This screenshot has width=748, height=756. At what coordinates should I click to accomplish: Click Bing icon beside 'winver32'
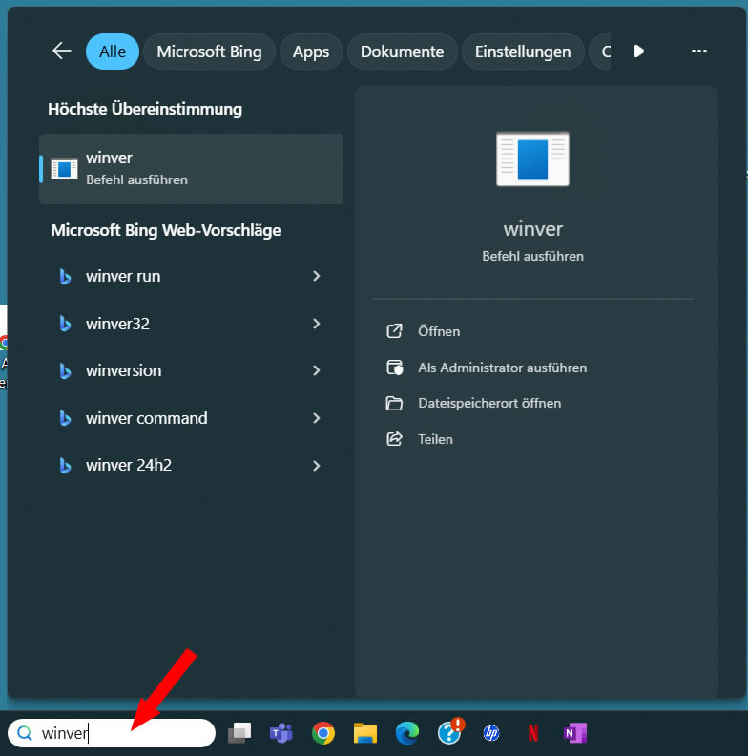pos(65,324)
